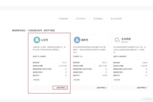Click 群发消息 row in the 公众号 card
Viewport: 153px width, 102px height.
[x=50, y=62]
